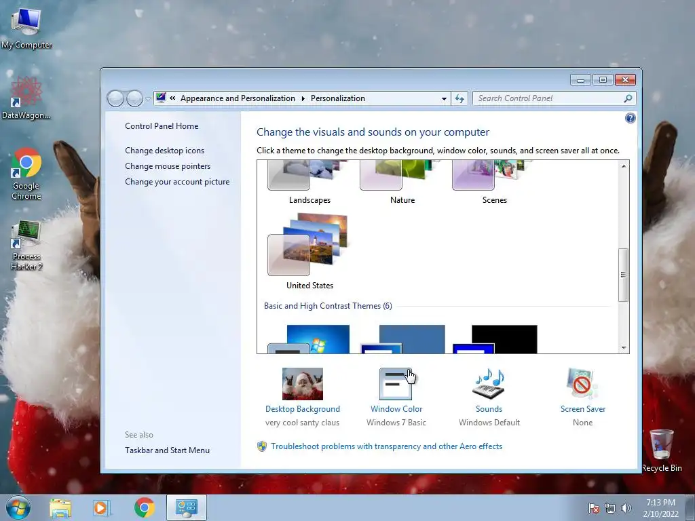695x521 pixels.
Task: Select the Process Hacker 2 desktop icon
Action: pos(26,244)
